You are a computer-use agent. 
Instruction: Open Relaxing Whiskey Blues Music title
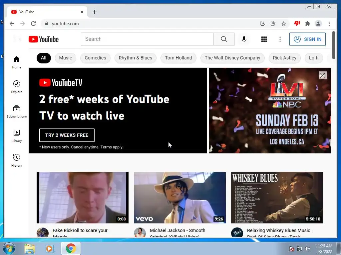280,233
